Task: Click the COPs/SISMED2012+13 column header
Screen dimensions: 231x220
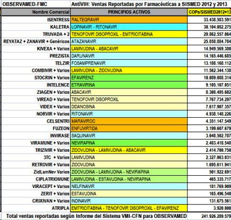Action: tap(209, 12)
